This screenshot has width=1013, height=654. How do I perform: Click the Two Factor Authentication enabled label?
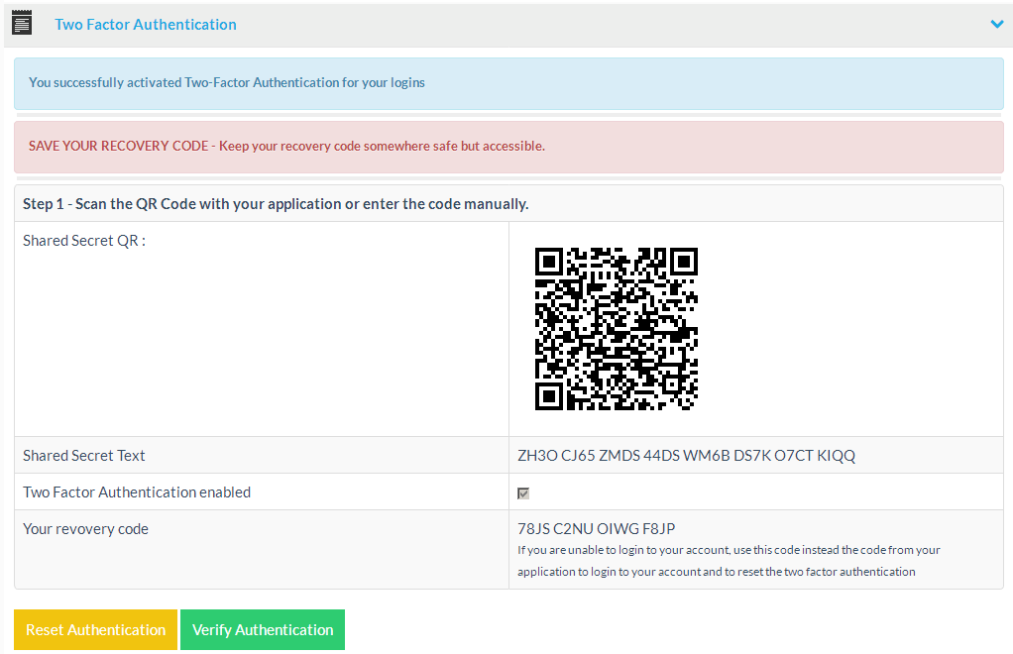click(137, 492)
